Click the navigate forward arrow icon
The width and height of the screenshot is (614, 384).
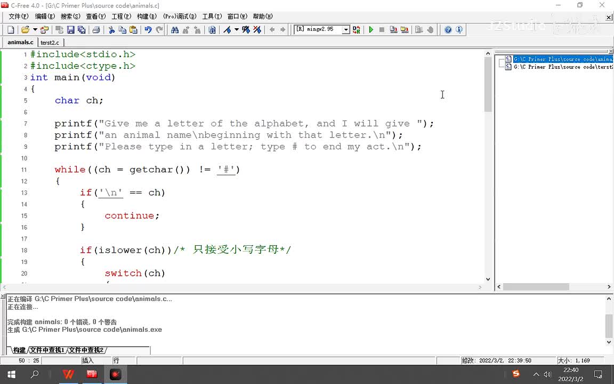pyautogui.click(x=282, y=30)
